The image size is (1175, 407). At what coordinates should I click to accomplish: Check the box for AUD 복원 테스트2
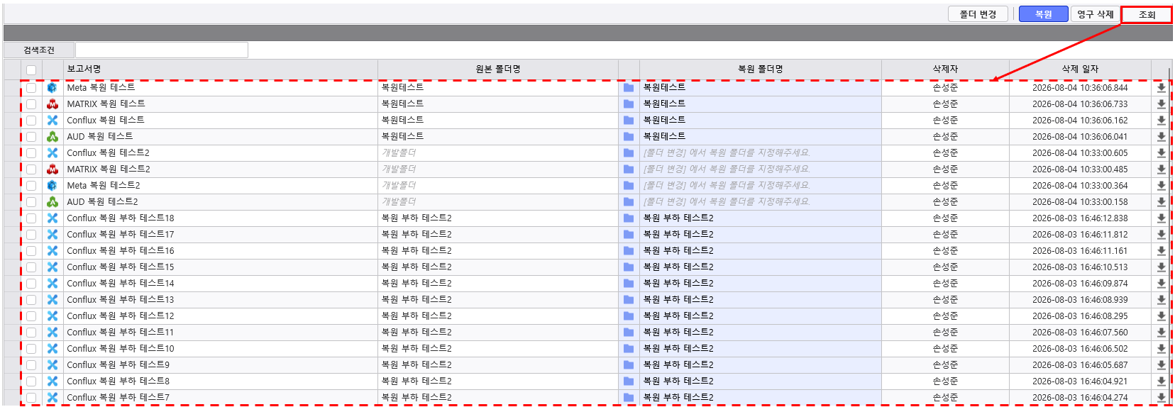pyautogui.click(x=31, y=202)
